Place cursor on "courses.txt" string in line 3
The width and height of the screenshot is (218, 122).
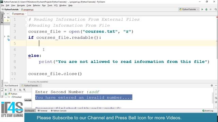click(100, 32)
